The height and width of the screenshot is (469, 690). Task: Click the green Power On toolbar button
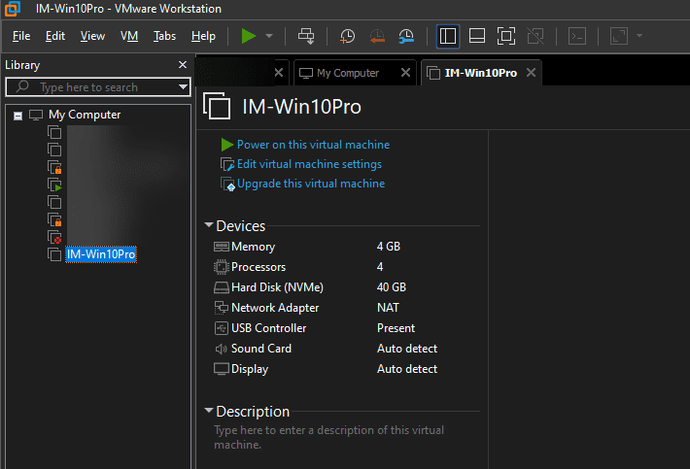(x=249, y=36)
